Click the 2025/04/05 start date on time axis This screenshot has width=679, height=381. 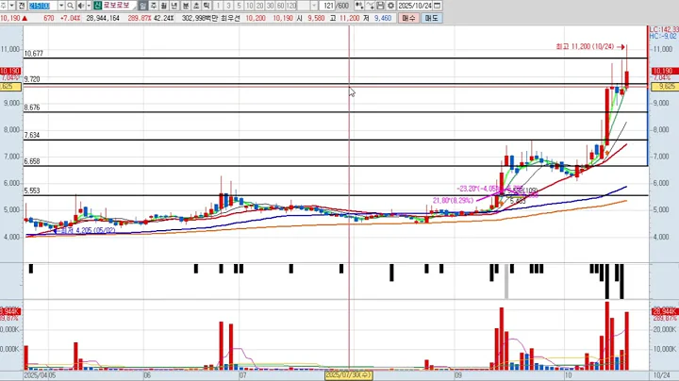tap(40, 375)
